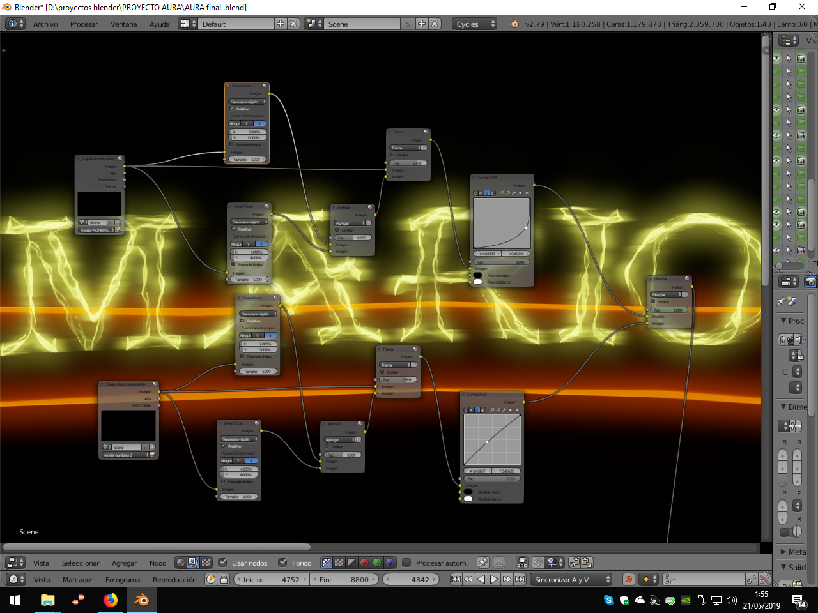The image size is (818, 613).
Task: Click the Firefox icon in the taskbar
Action: pyautogui.click(x=111, y=600)
